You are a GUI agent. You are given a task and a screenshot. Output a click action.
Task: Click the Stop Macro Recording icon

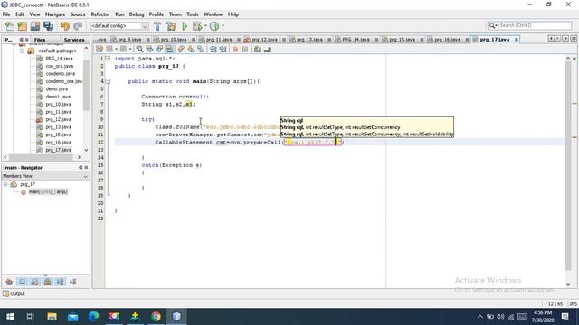(245, 49)
